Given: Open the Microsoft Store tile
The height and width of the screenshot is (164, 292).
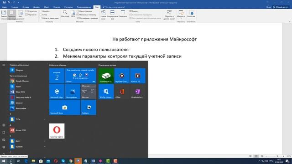Looking at the screenshot, I should pos(65,108).
